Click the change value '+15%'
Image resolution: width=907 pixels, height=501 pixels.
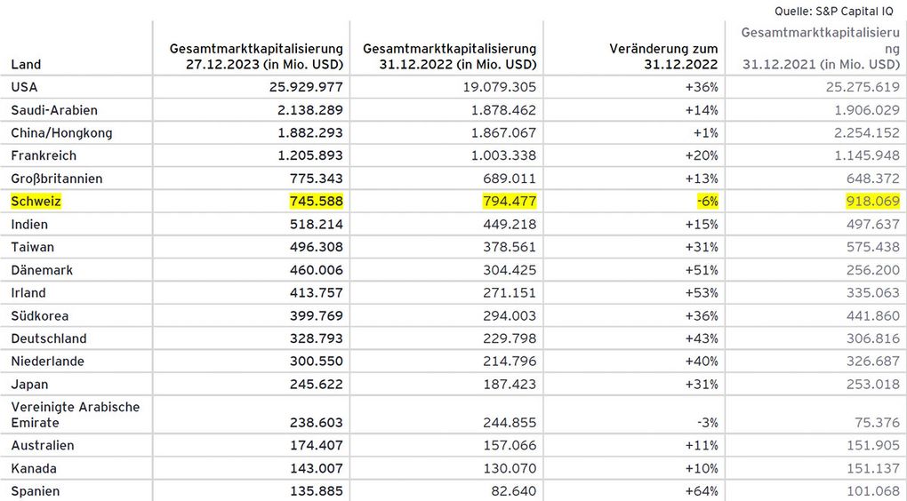[x=701, y=224]
